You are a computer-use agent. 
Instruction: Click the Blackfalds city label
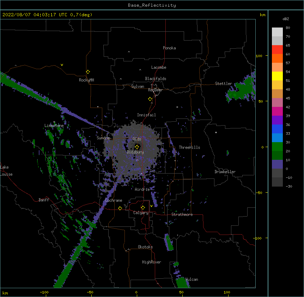(x=156, y=79)
